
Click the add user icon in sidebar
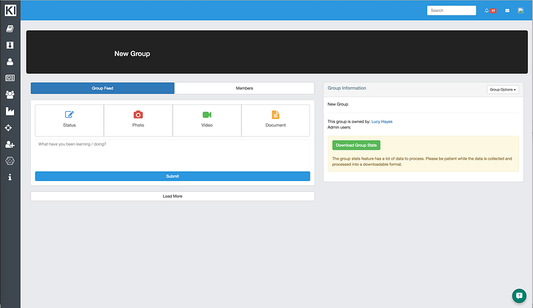pos(10,144)
